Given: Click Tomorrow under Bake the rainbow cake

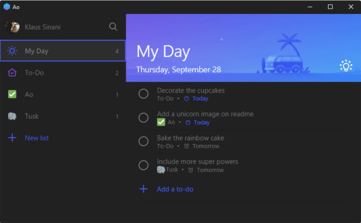Looking at the screenshot, I should pos(206,146).
